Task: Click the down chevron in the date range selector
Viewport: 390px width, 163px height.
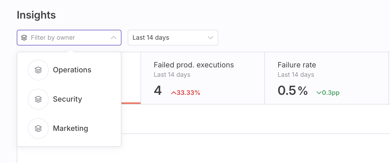Action: pos(210,38)
